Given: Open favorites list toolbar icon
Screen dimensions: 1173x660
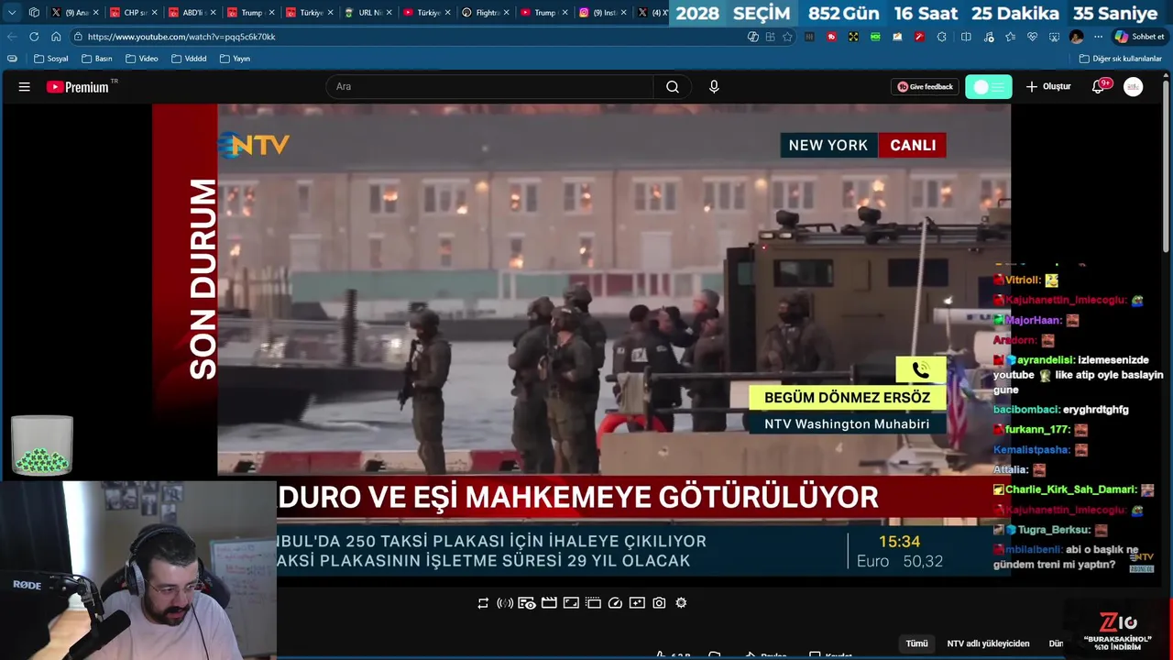Looking at the screenshot, I should [x=1010, y=37].
